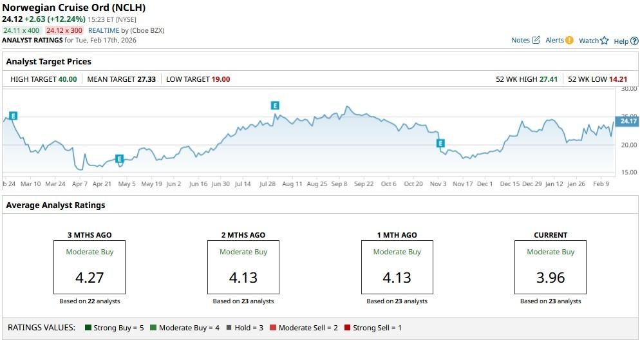Click the HIGH TARGET 40.00 value
This screenshot has width=640, height=340.
pos(68,79)
